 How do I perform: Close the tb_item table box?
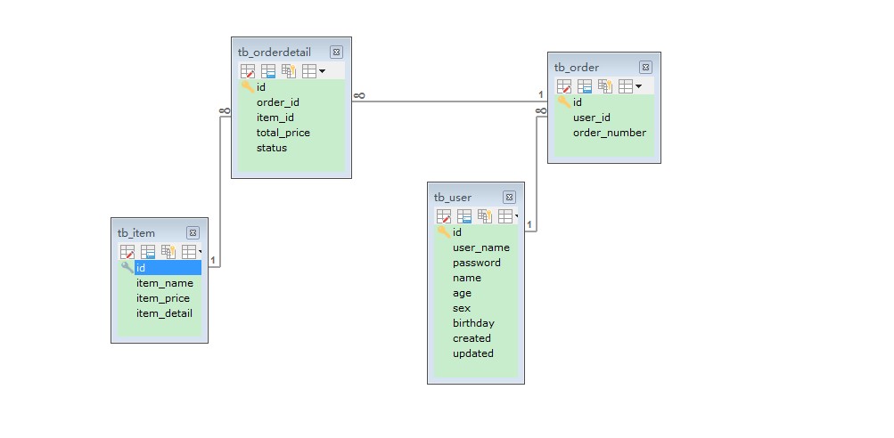[193, 233]
